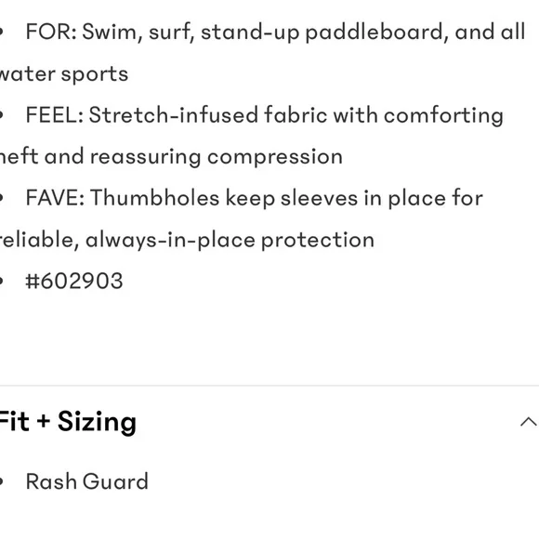
Task: Click the Fit + Sizing heading
Action: 68,421
